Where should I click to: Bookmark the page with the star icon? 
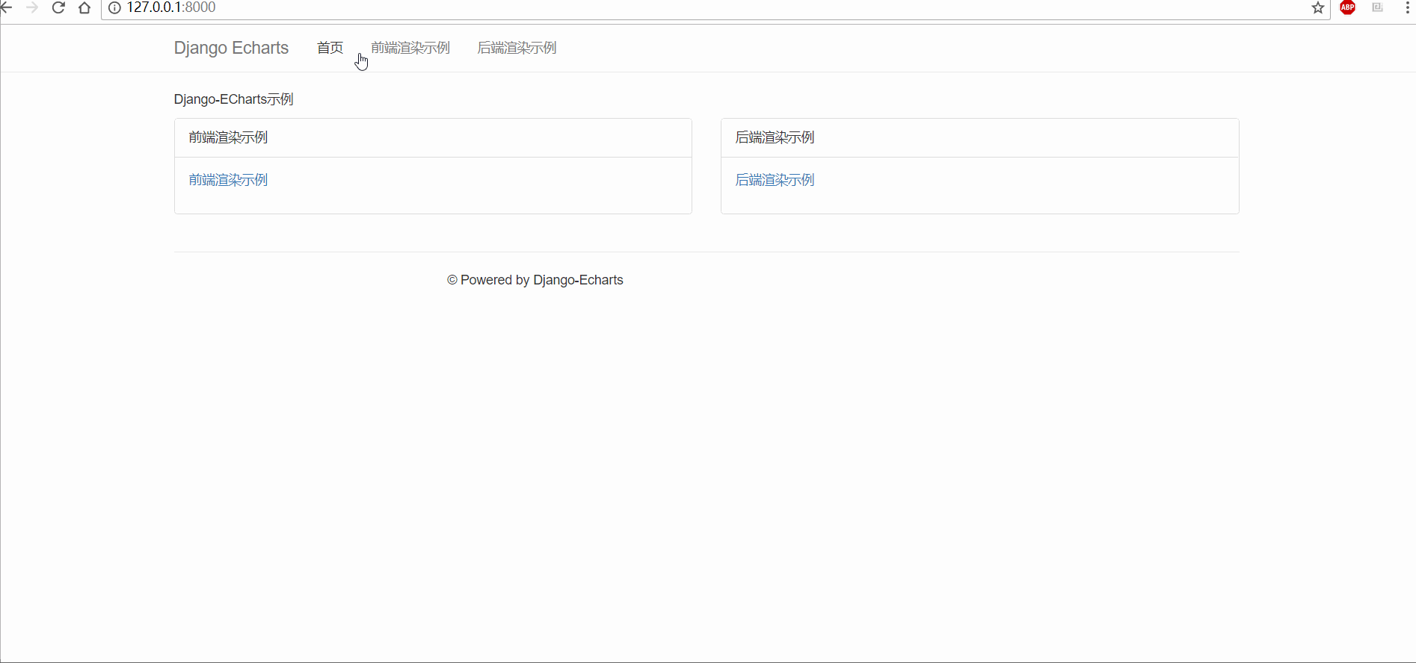(1318, 7)
